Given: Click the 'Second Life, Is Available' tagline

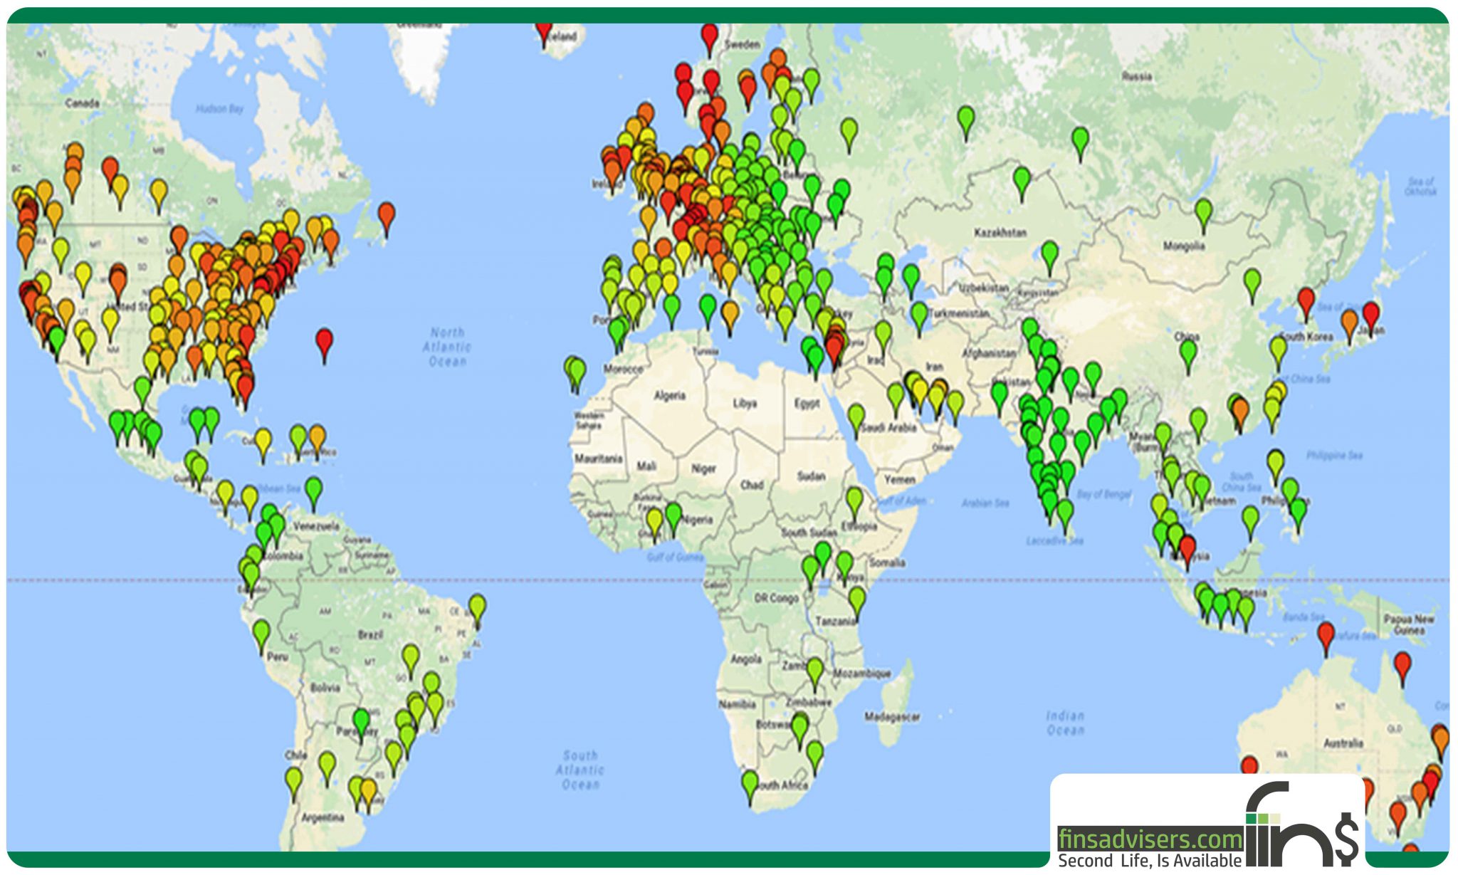Looking at the screenshot, I should [x=1150, y=860].
